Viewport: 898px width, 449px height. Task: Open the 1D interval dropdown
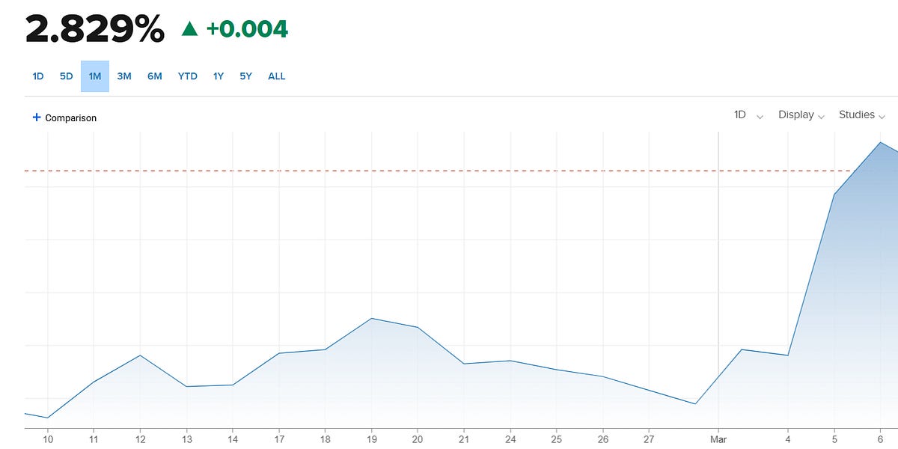coord(748,115)
